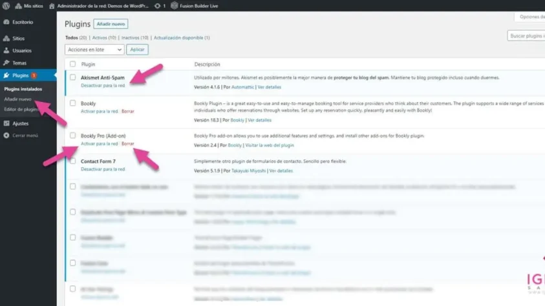This screenshot has width=545, height=306.
Task: Toggle the select-all plugins checkbox
Action: [x=72, y=64]
